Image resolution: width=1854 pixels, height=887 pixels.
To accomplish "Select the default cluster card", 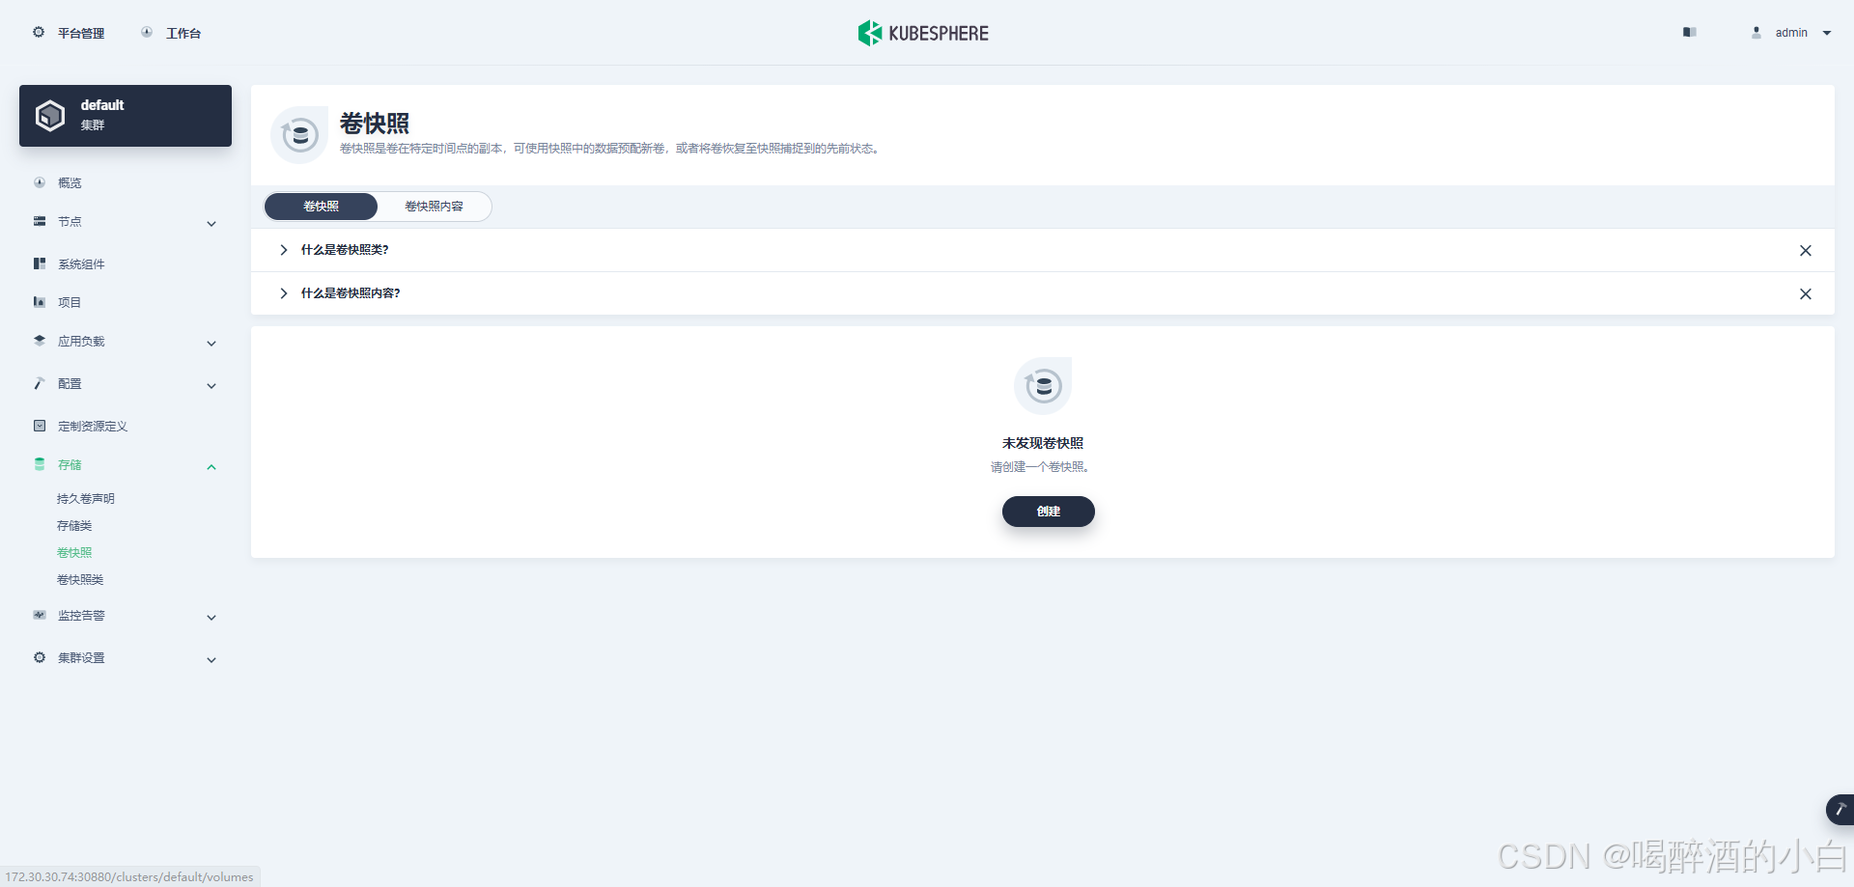I will [x=126, y=116].
